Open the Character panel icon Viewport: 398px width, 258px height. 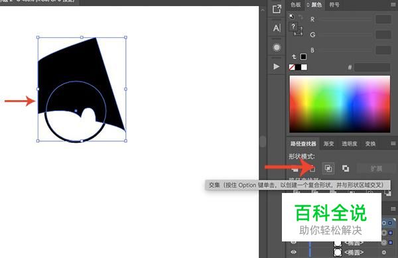pos(277,28)
